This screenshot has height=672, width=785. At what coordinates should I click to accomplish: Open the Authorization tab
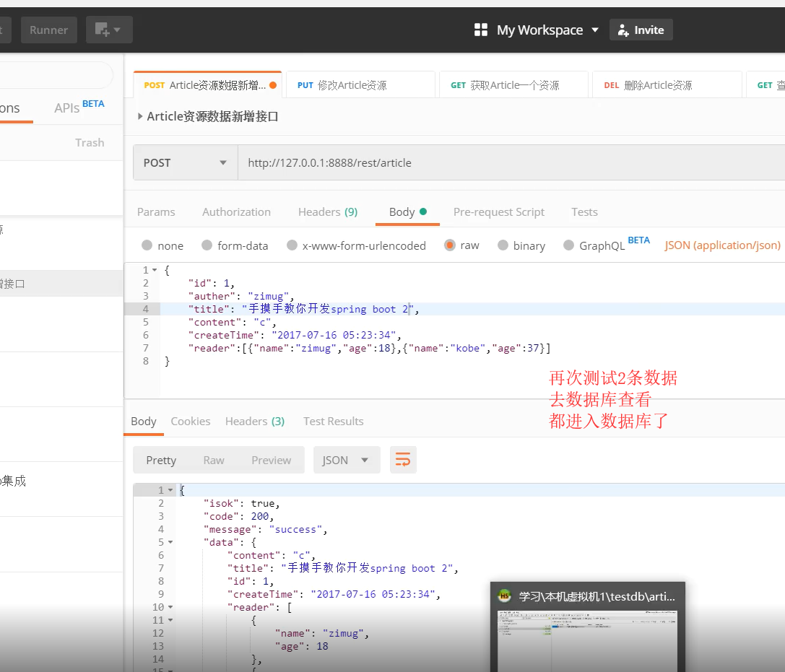236,212
